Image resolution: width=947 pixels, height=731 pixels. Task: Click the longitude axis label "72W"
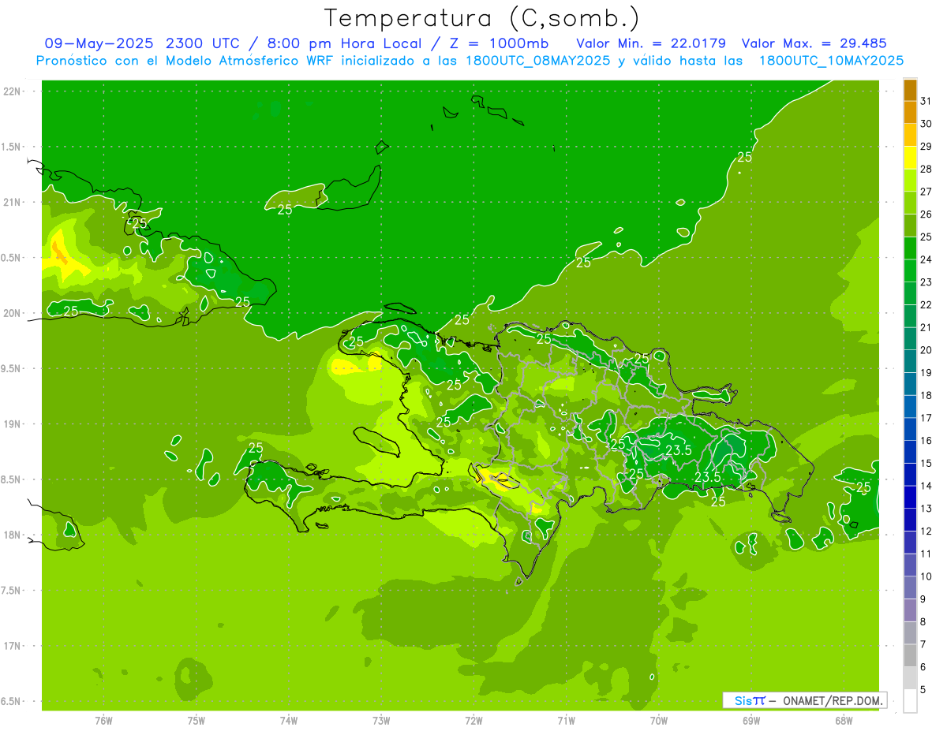pos(473,721)
